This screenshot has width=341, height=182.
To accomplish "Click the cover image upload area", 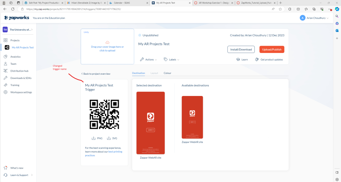I will (107, 47).
